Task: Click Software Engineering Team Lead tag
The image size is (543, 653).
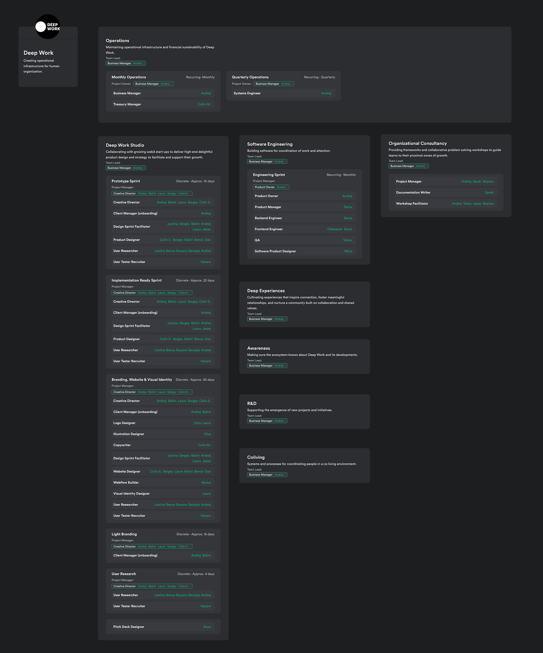Action: 267,161
